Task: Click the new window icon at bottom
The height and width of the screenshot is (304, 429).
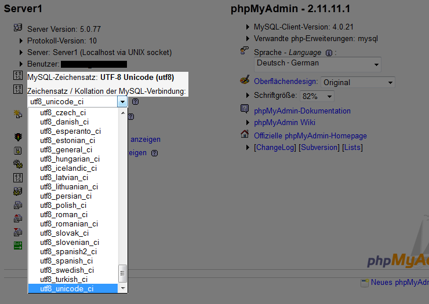Action: (x=365, y=283)
